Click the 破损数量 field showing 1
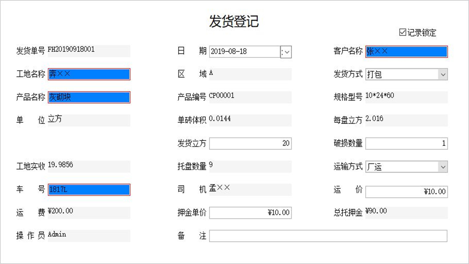The height and width of the screenshot is (264, 469). pyautogui.click(x=406, y=143)
